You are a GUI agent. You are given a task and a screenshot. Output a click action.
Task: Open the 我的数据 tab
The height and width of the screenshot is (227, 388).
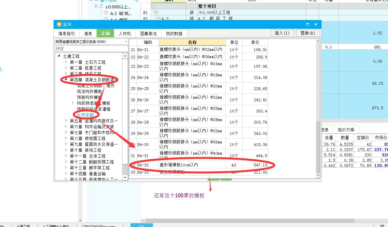[174, 33]
